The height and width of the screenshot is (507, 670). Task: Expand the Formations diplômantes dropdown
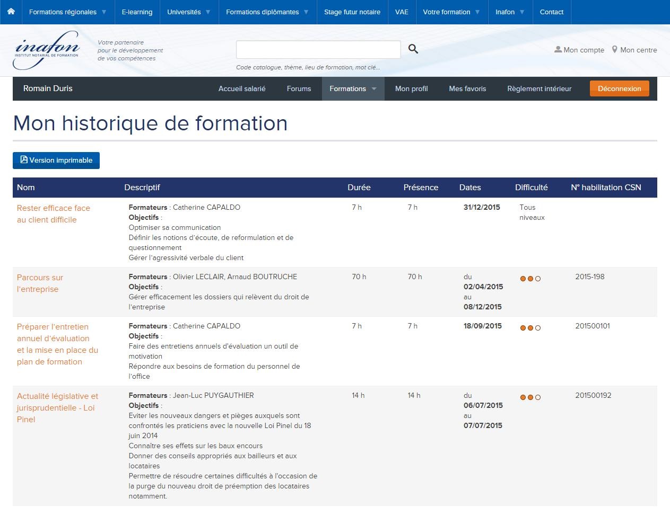[264, 12]
